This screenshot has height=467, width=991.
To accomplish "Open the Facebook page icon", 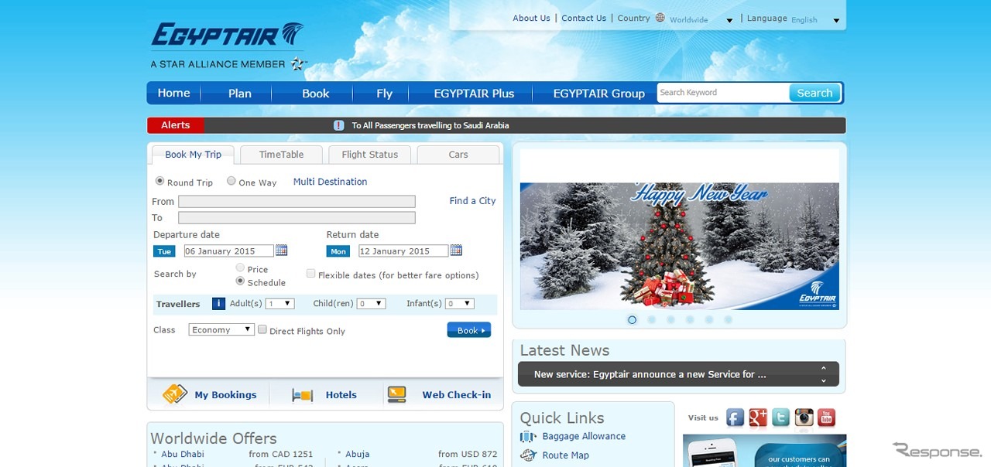I will coord(736,418).
